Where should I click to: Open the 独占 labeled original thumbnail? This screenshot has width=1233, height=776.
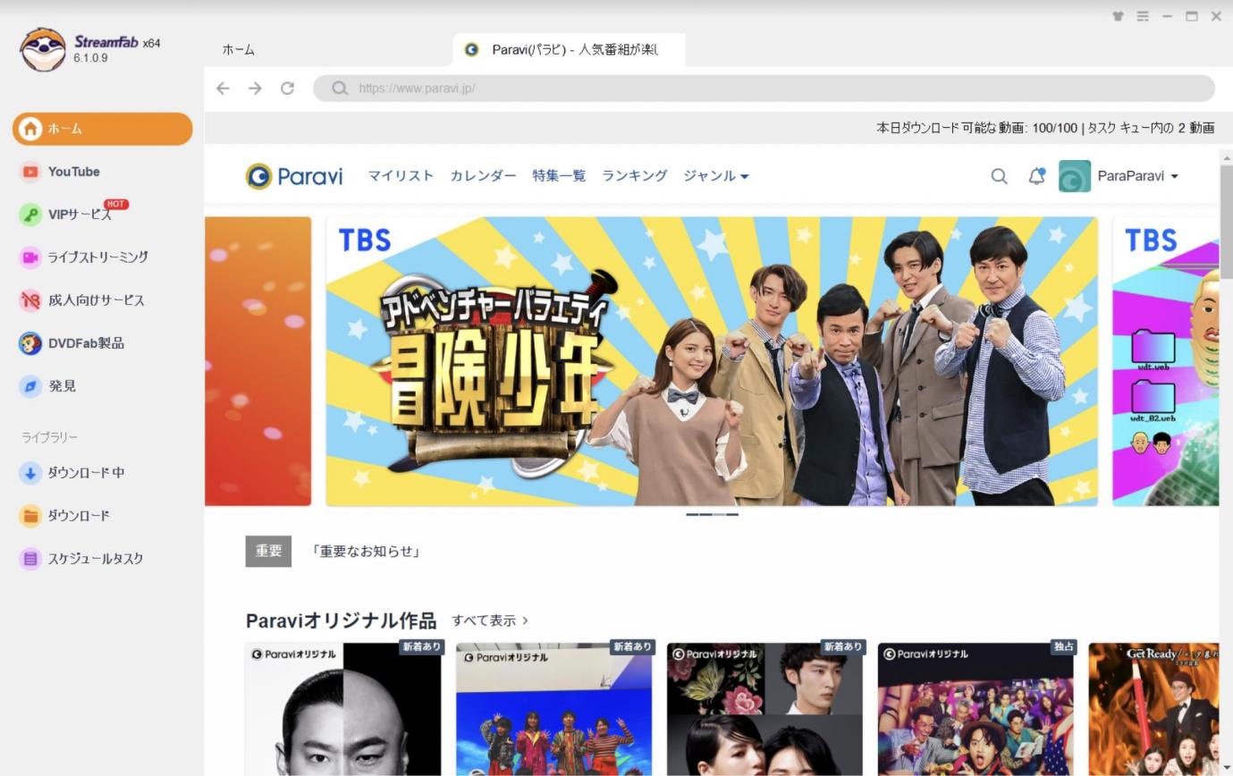[x=975, y=708]
